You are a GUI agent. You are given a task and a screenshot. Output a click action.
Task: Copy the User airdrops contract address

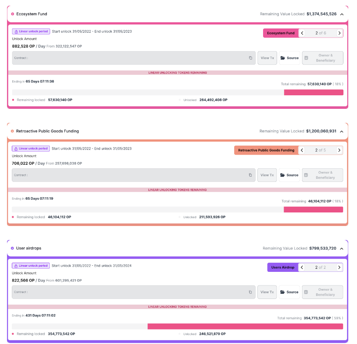coord(250,292)
